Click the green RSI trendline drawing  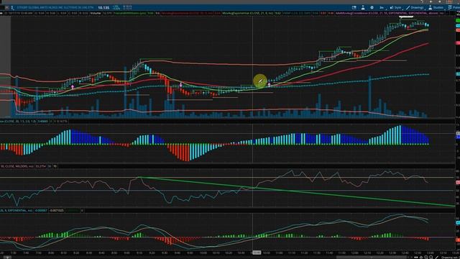pyautogui.click(x=296, y=192)
